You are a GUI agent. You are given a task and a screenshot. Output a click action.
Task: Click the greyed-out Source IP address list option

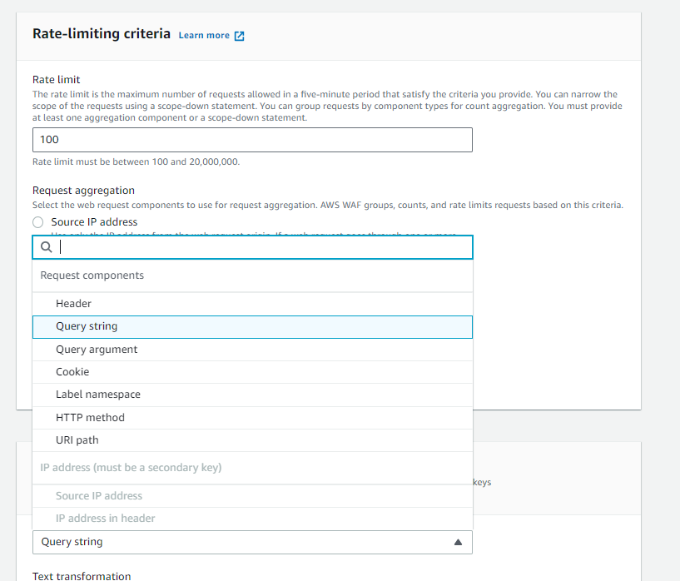[x=99, y=495]
